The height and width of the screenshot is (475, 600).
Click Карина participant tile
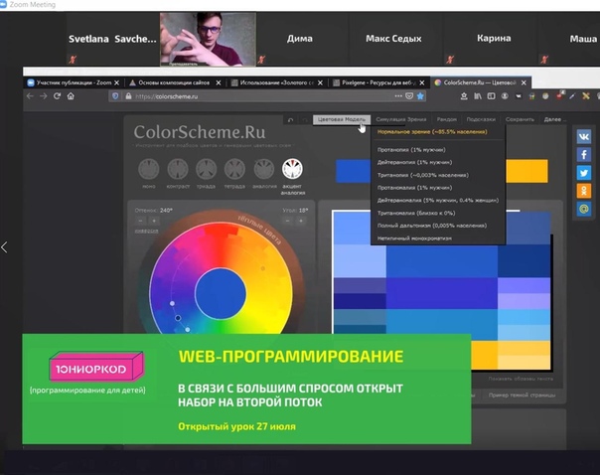[x=494, y=39]
